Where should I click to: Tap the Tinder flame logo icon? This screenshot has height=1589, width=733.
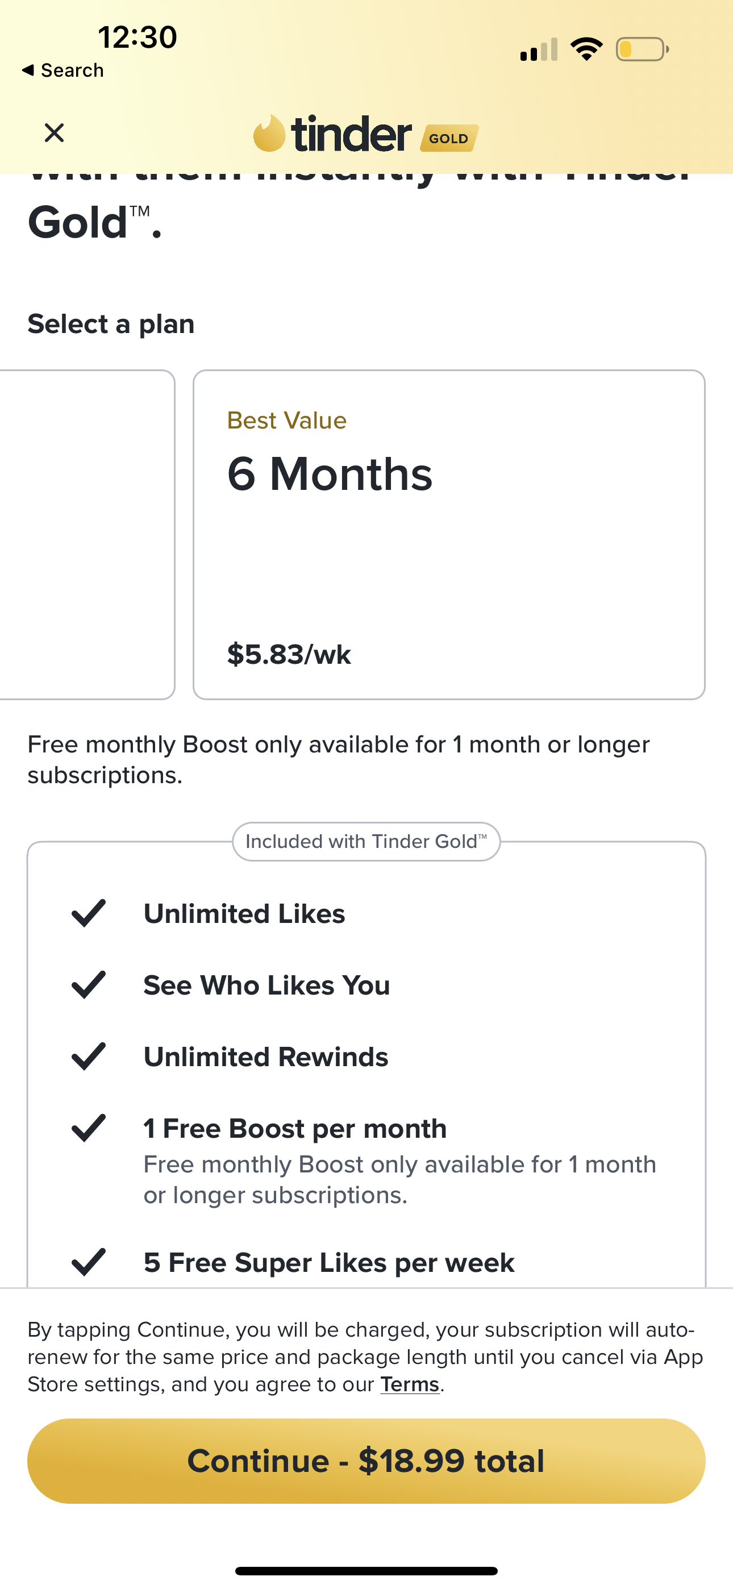tap(269, 133)
